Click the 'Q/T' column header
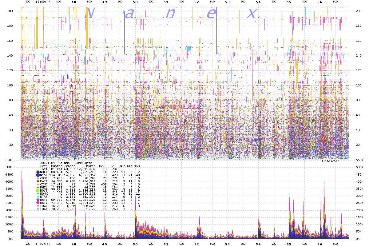This screenshot has width=369, height=246. [x=102, y=166]
